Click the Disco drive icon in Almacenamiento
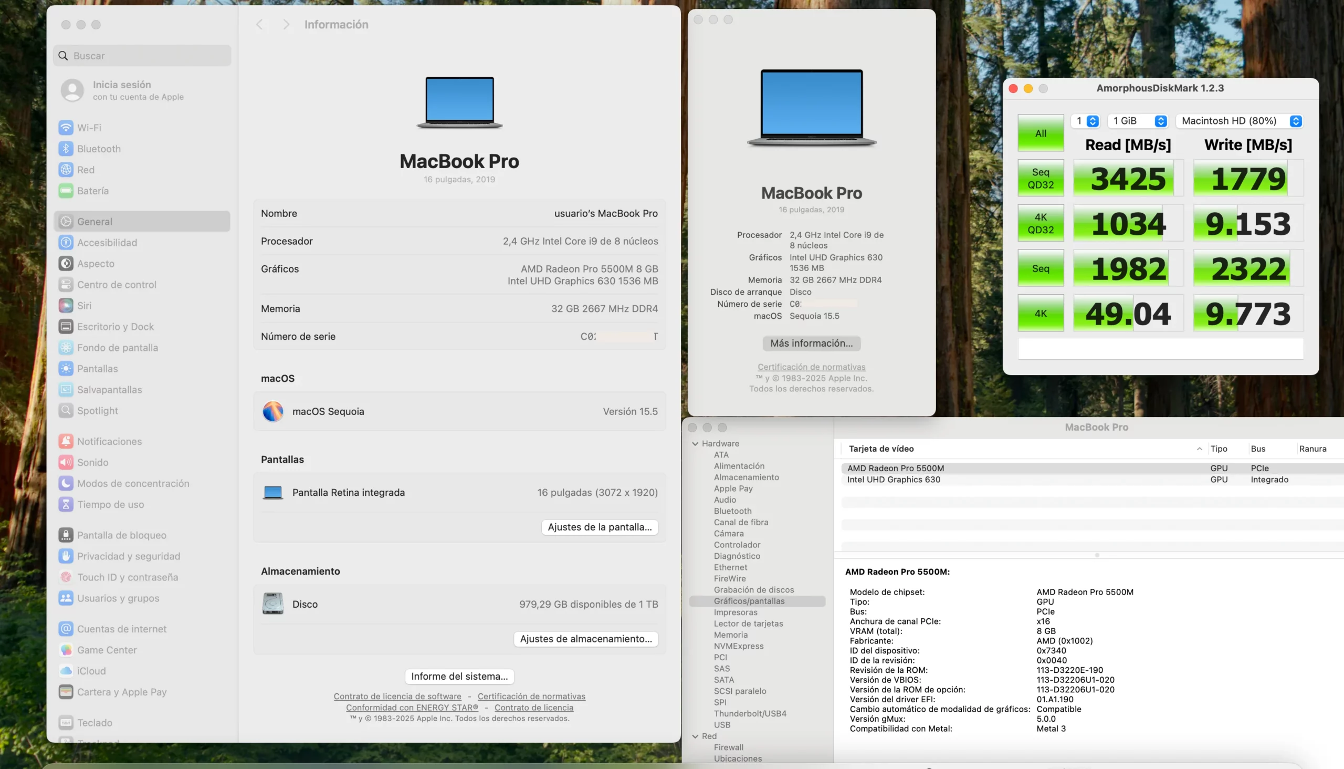This screenshot has height=769, width=1344. [273, 604]
